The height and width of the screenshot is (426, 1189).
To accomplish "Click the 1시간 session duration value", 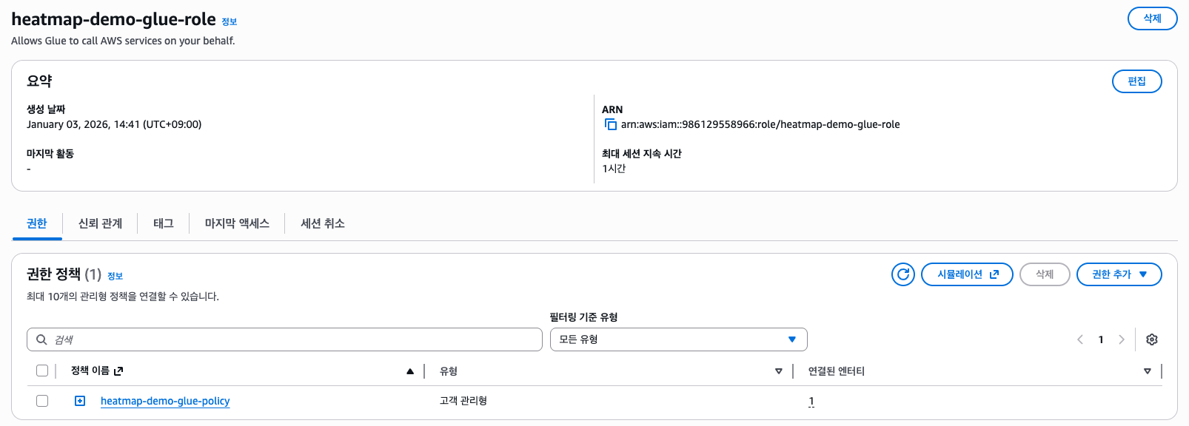I will coord(614,169).
